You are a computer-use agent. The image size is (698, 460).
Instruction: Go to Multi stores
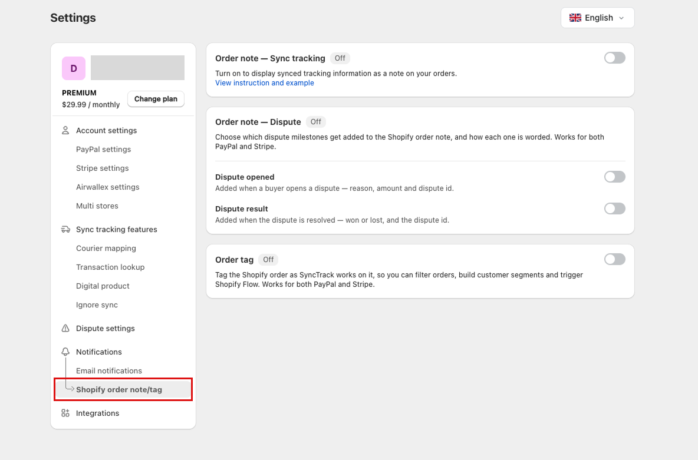pos(97,206)
